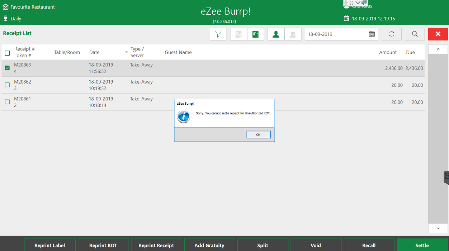The height and width of the screenshot is (251, 449).
Task: Click the Type / Server column header
Action: tap(137, 52)
